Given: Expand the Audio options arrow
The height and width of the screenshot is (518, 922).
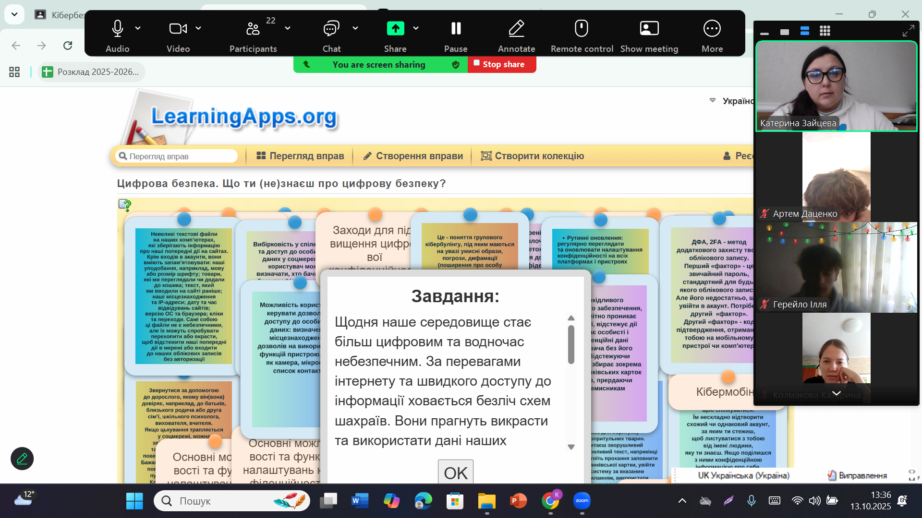Looking at the screenshot, I should click(x=138, y=28).
